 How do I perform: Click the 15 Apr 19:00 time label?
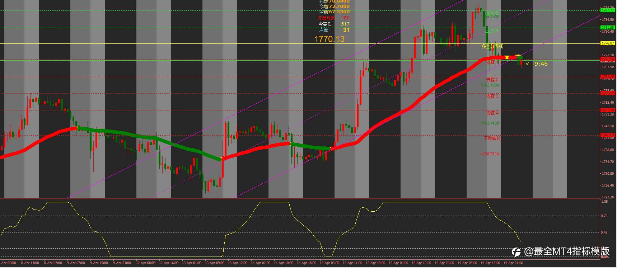376,263
